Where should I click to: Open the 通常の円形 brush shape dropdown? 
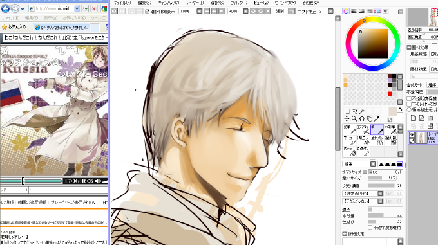[362, 193]
